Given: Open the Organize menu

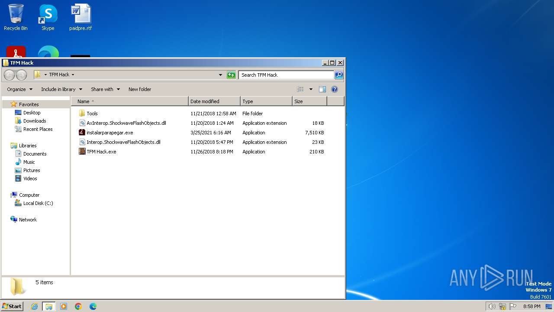Looking at the screenshot, I should click(x=19, y=89).
